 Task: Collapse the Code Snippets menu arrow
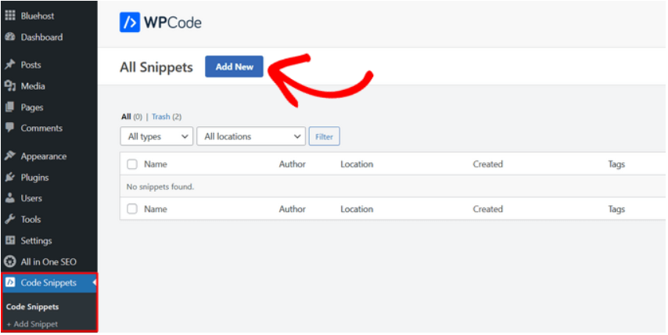[94, 282]
